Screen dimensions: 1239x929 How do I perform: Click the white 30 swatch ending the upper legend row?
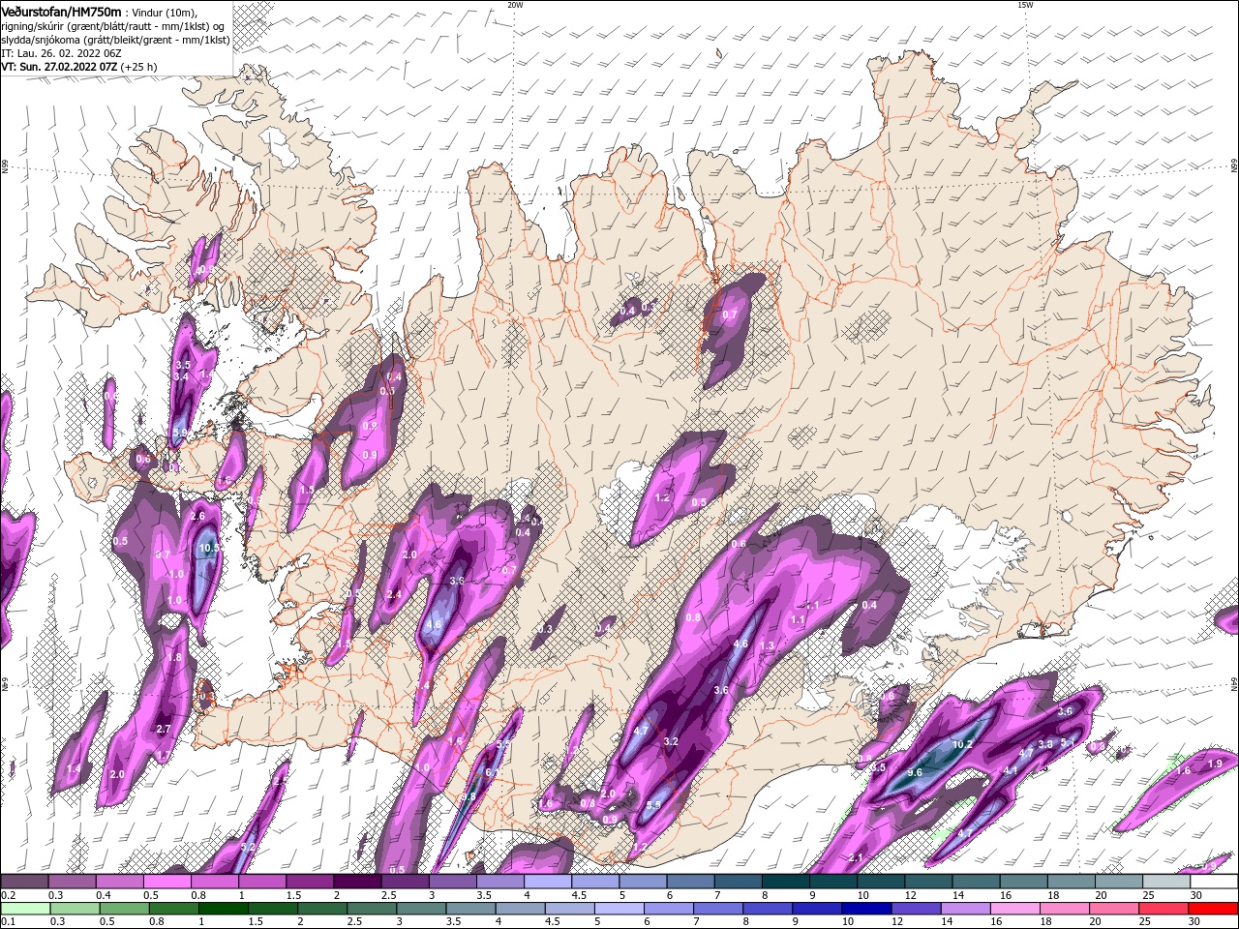pos(1214,882)
